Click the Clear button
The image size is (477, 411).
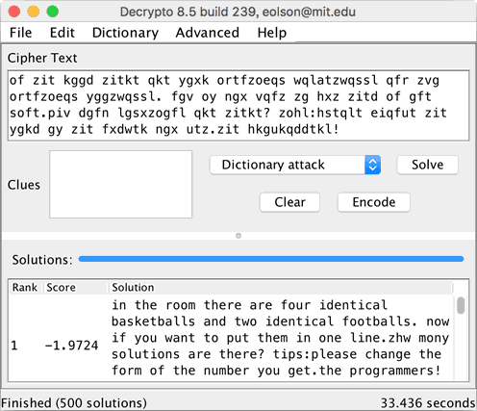pos(289,202)
